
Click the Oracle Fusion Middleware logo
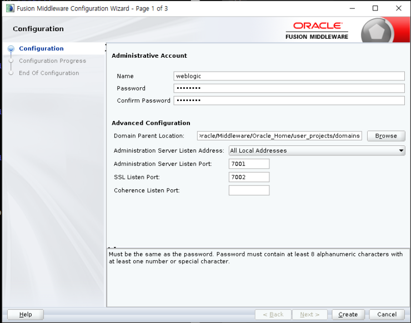tap(317, 31)
